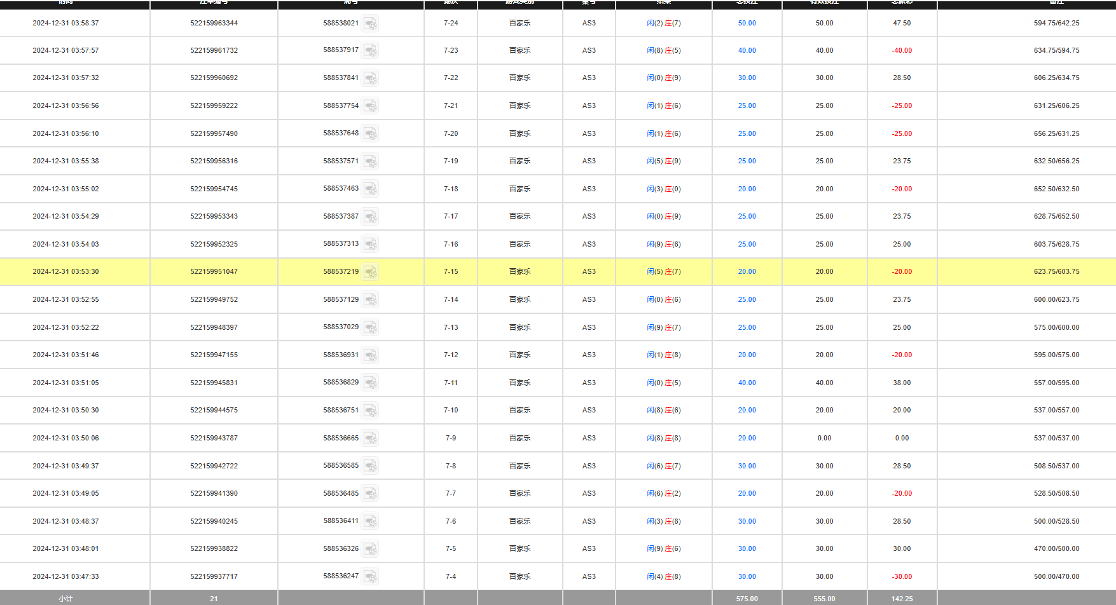
Task: Select the row timestamped 2024-12-31 03:47:33
Action: pyautogui.click(x=65, y=576)
